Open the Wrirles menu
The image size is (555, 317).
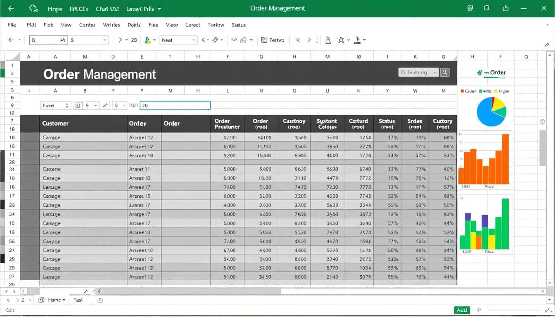pyautogui.click(x=111, y=25)
